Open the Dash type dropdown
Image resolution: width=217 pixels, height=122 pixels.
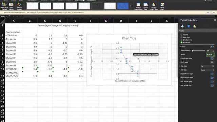coord(212,62)
